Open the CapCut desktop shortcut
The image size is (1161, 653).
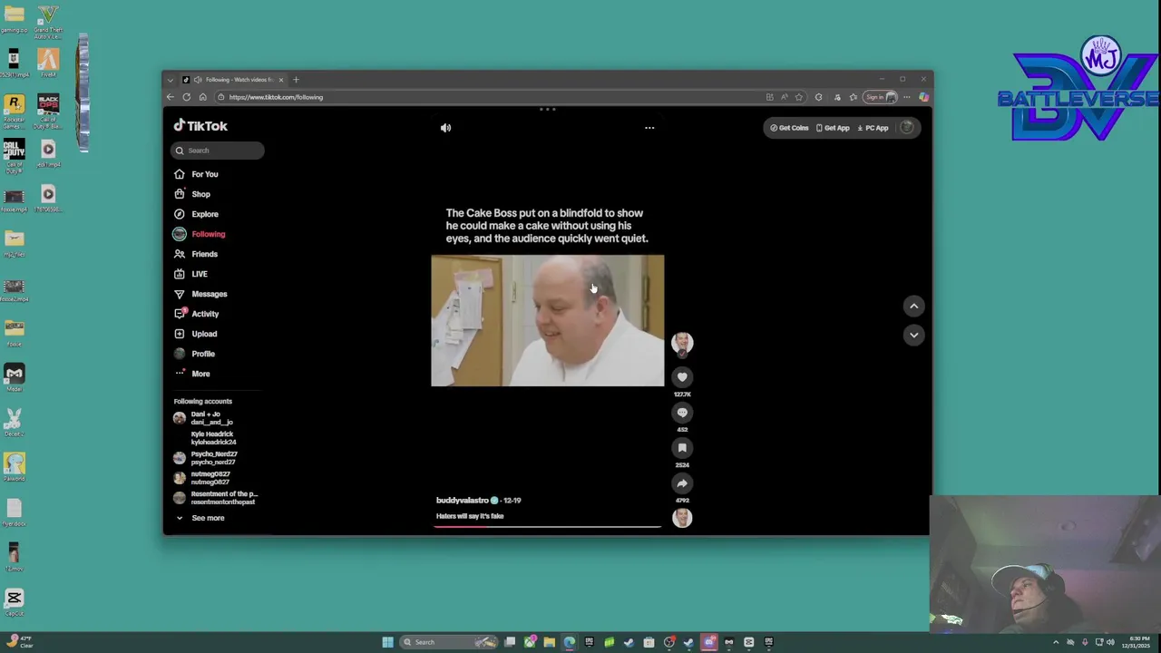pos(14,601)
